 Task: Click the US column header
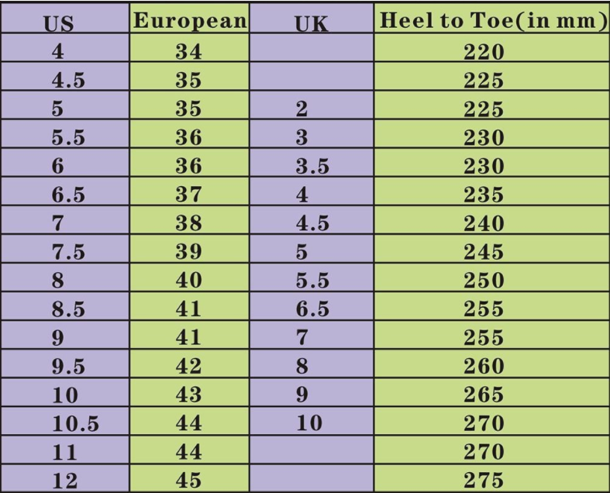[60, 24]
